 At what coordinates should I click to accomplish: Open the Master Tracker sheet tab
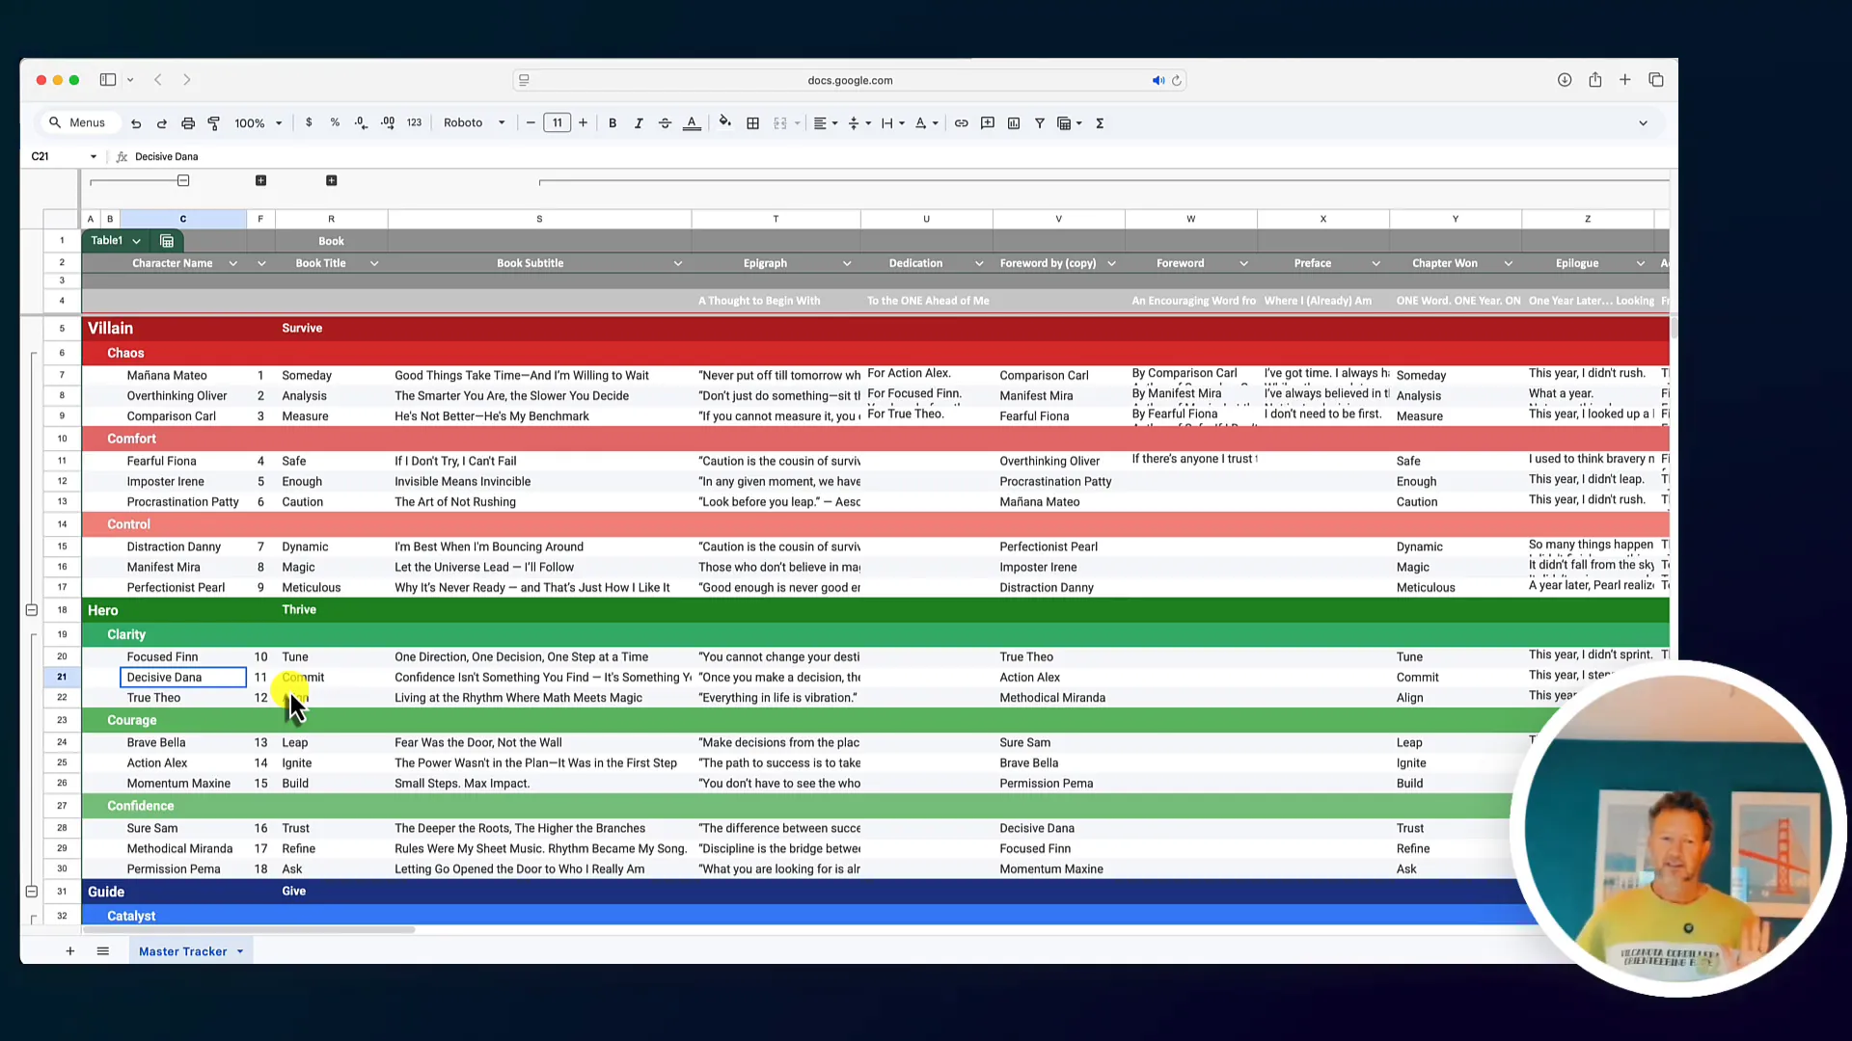[x=182, y=951]
